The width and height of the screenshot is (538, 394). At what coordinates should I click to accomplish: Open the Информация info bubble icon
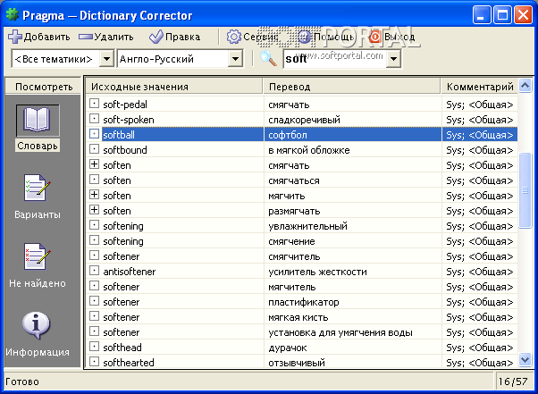coord(36,325)
